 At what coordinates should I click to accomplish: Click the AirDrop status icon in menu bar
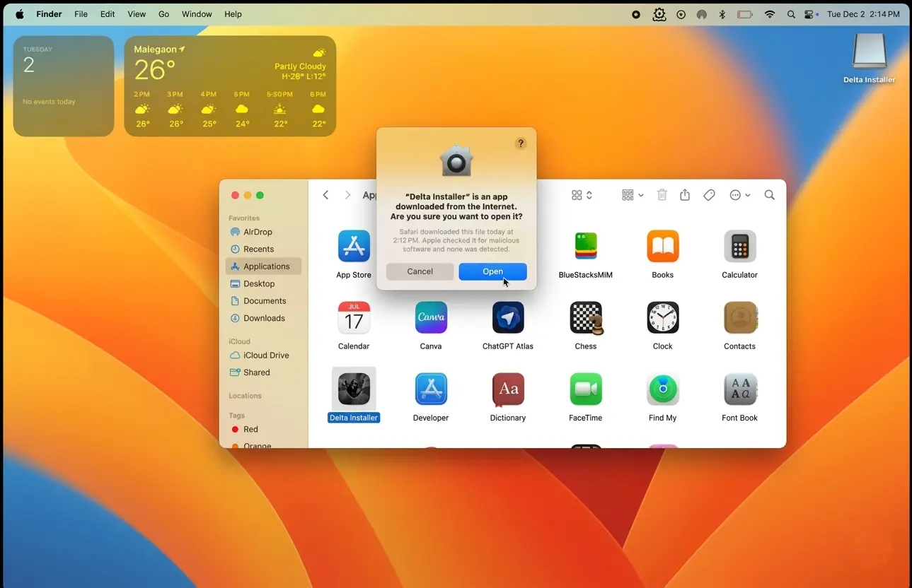[x=701, y=14]
